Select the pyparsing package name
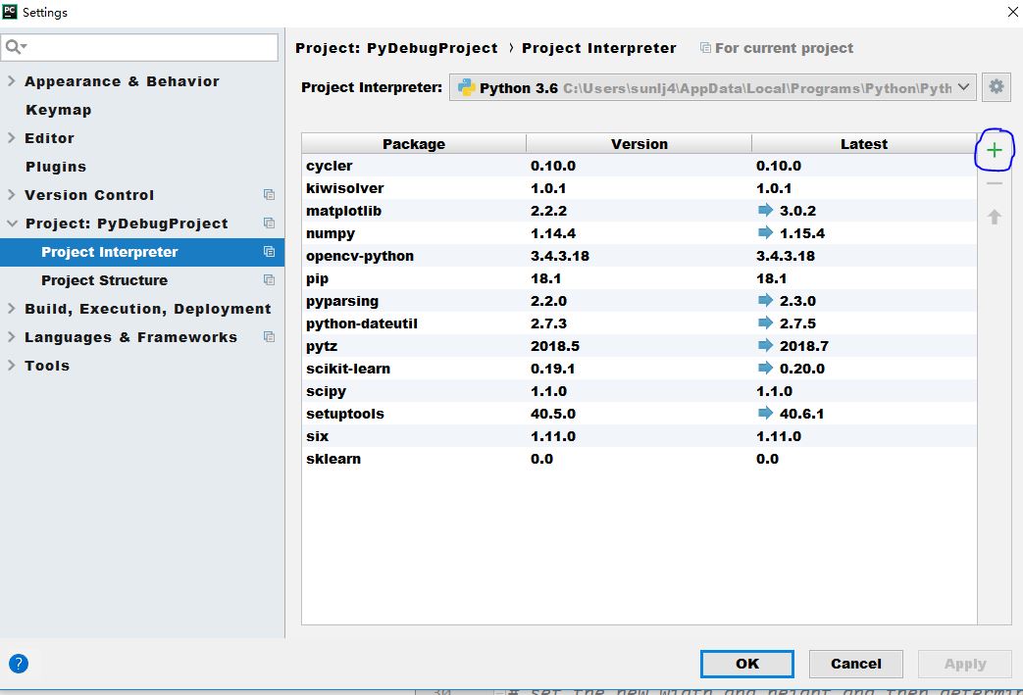Image resolution: width=1023 pixels, height=695 pixels. (x=342, y=301)
